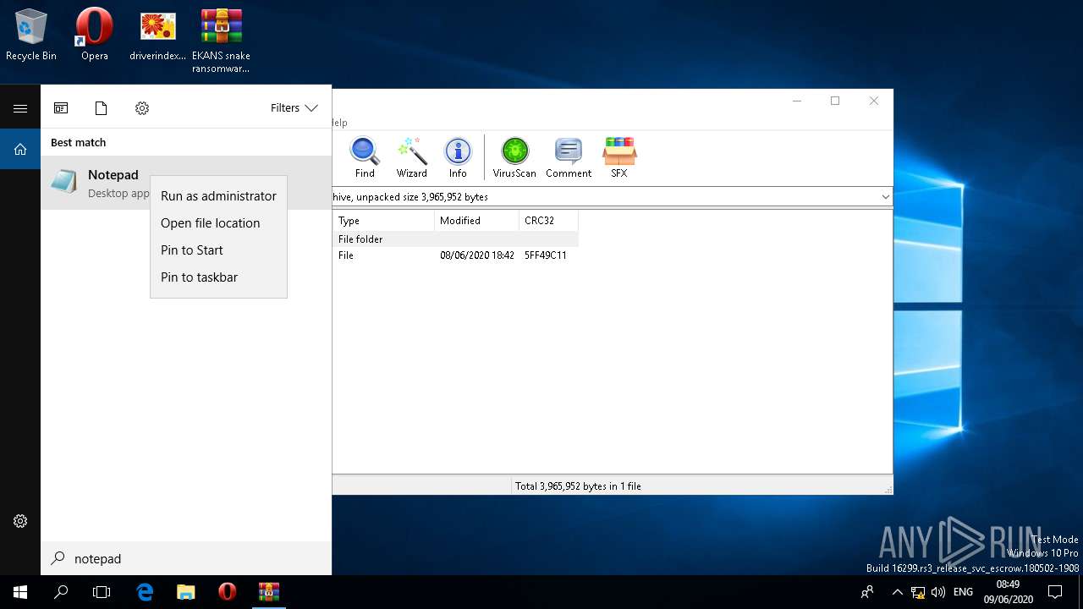Open Action Center notifications icon
Screen dimensions: 1083x609
tap(1055, 592)
